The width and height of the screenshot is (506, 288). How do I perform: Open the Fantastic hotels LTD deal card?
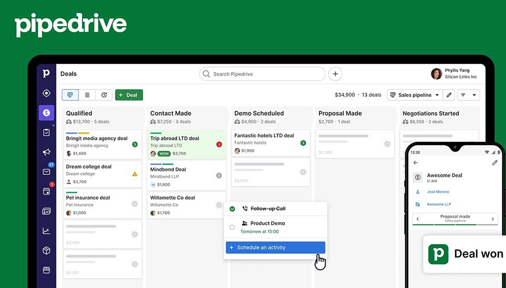pyautogui.click(x=271, y=143)
